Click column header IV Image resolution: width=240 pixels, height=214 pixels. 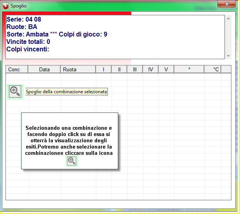coord(150,69)
